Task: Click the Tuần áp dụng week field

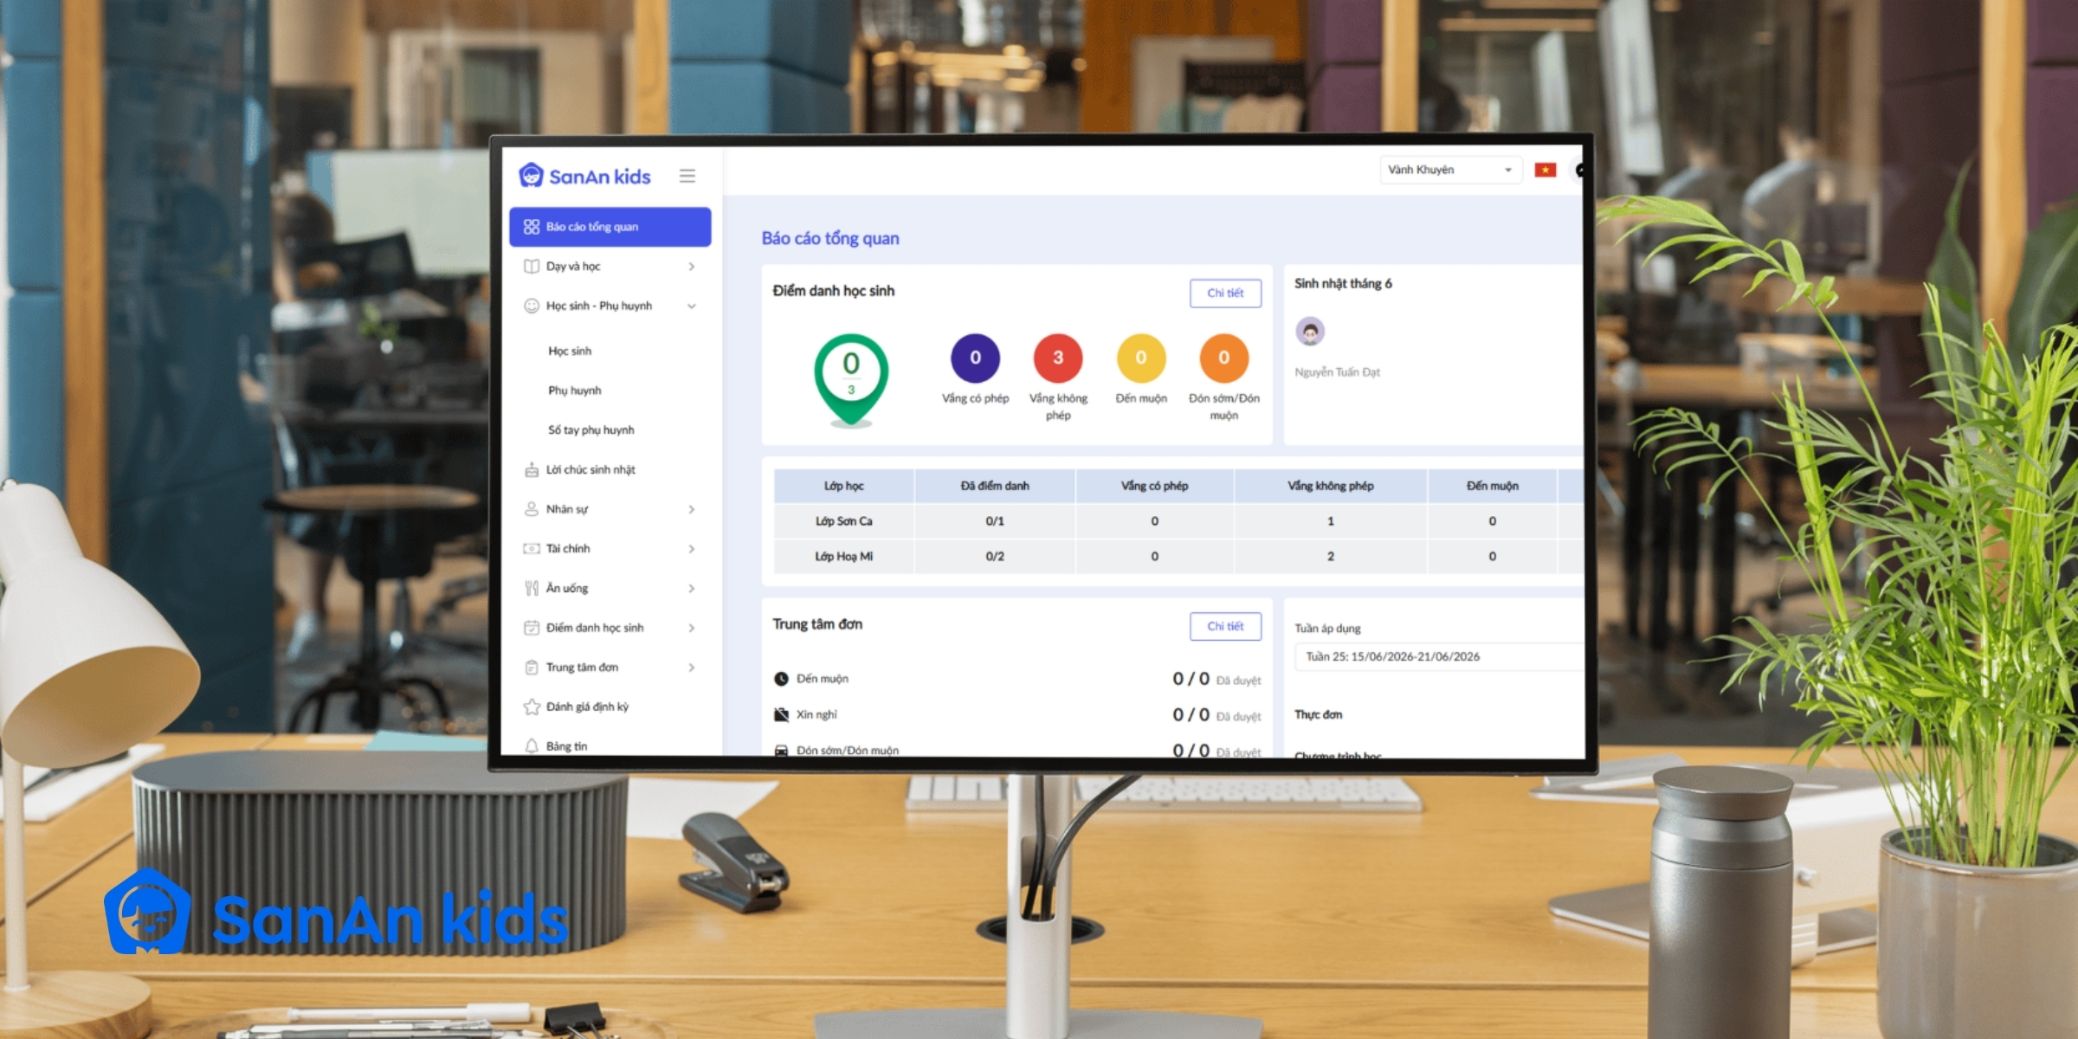Action: click(1439, 657)
